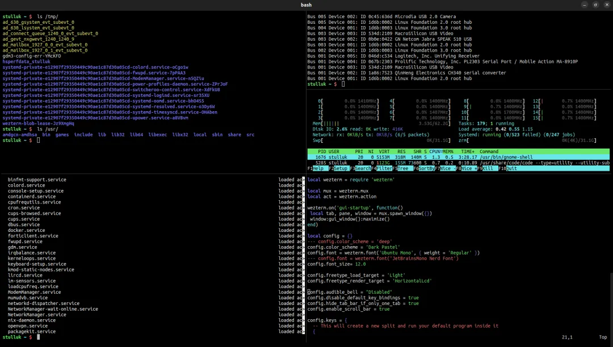Viewport: 613px width, 347px height.
Task: Click 'hsperfdata_stulluk' in /tmp listing
Action: [x=27, y=62]
